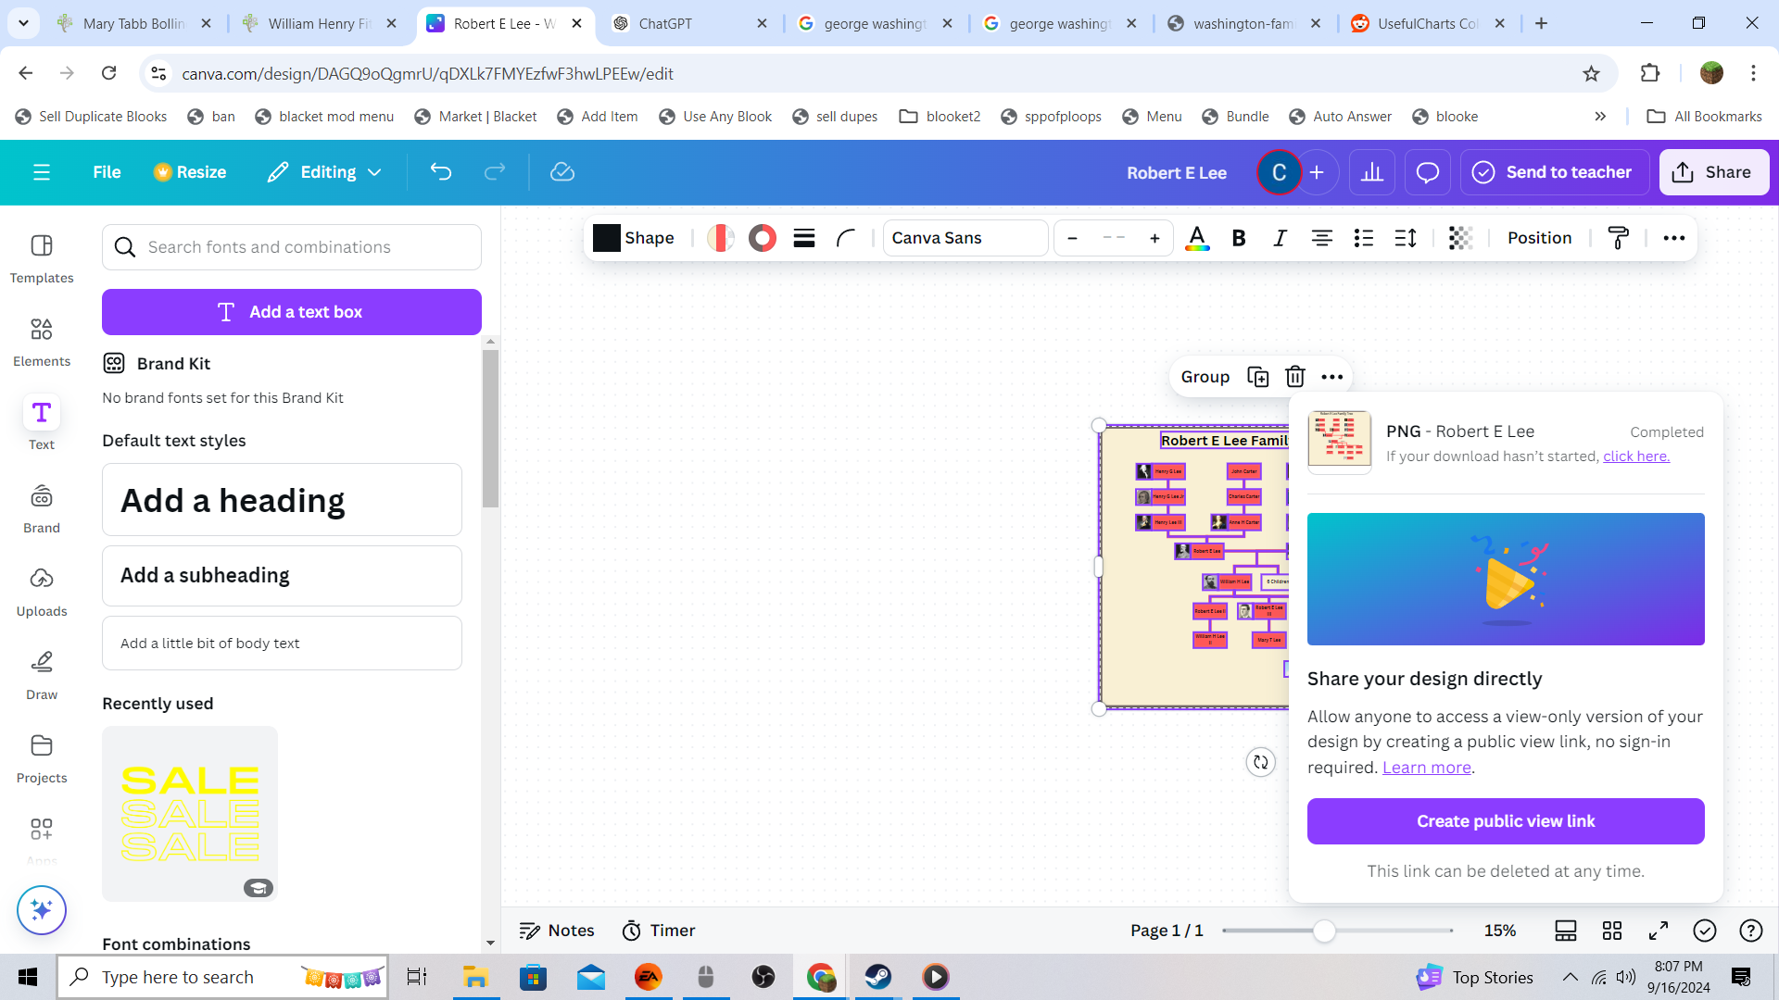Open the Text panel tab
The height and width of the screenshot is (1000, 1779).
[x=42, y=425]
